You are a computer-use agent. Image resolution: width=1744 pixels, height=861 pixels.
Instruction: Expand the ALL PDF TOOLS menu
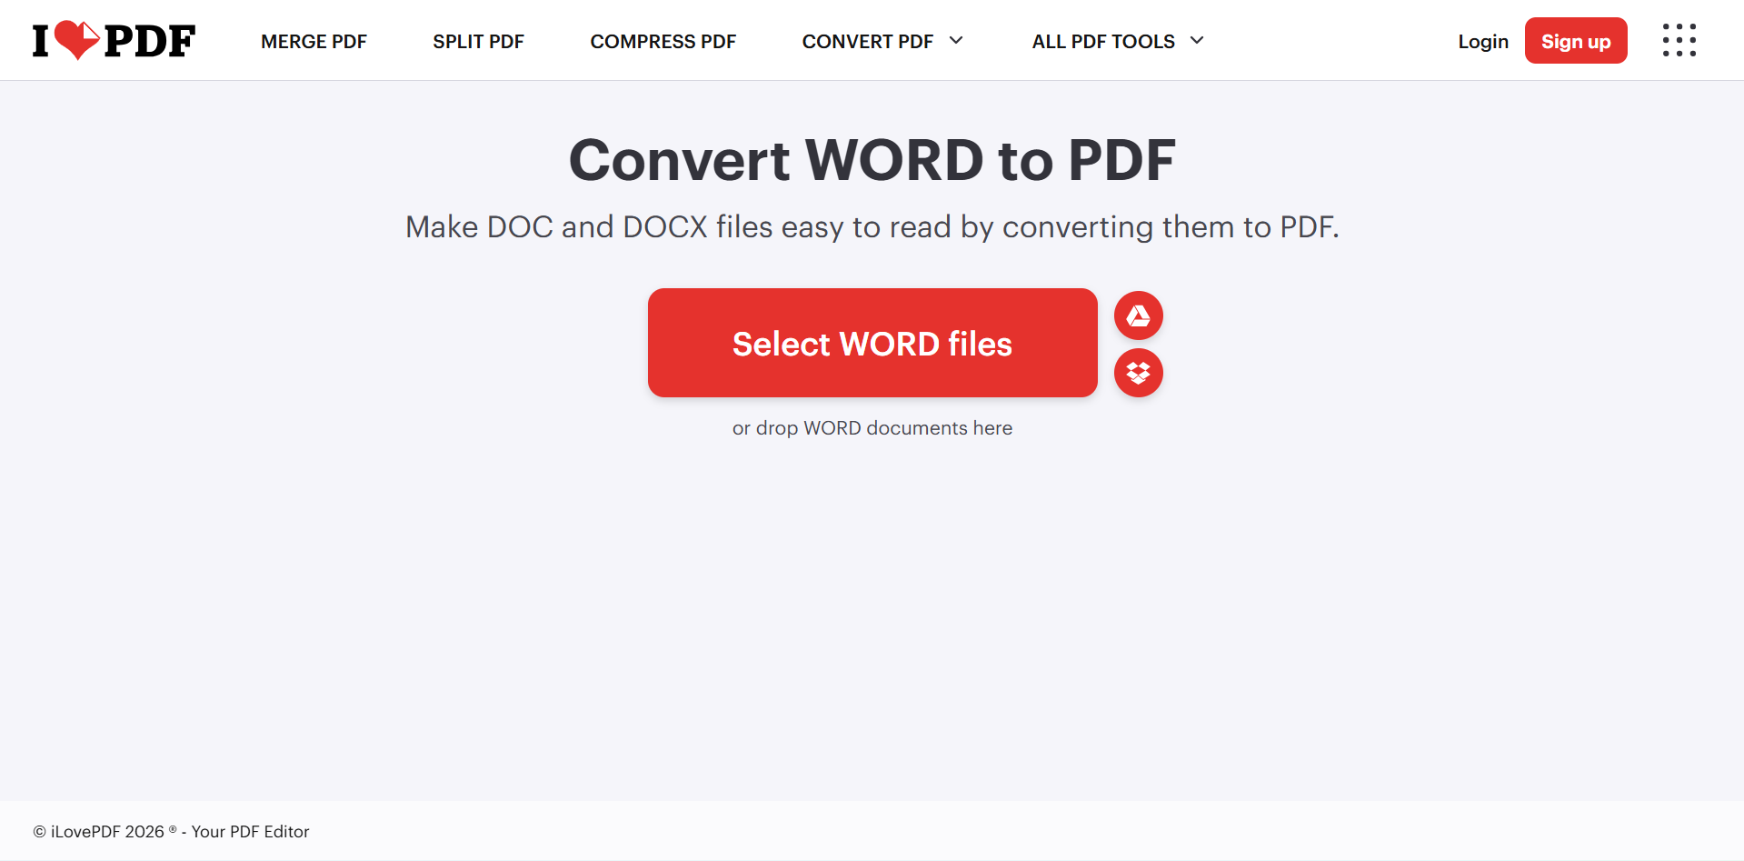click(x=1118, y=42)
